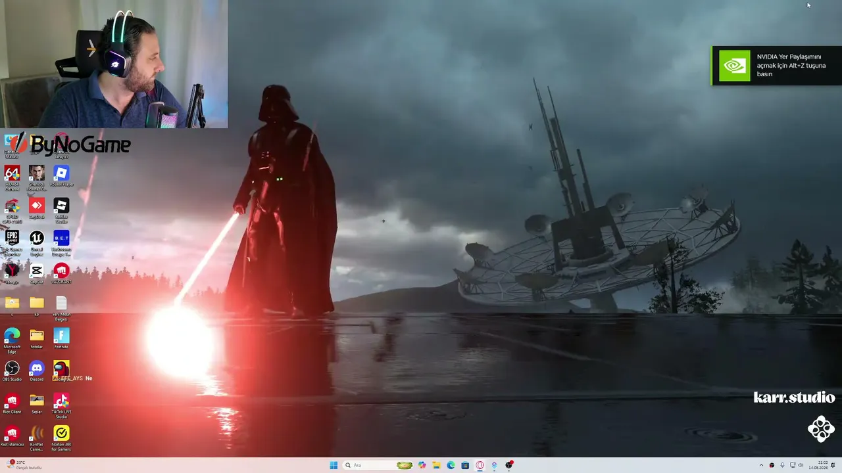
Task: Launch the VALORANT desktop shortcut
Action: 61,273
